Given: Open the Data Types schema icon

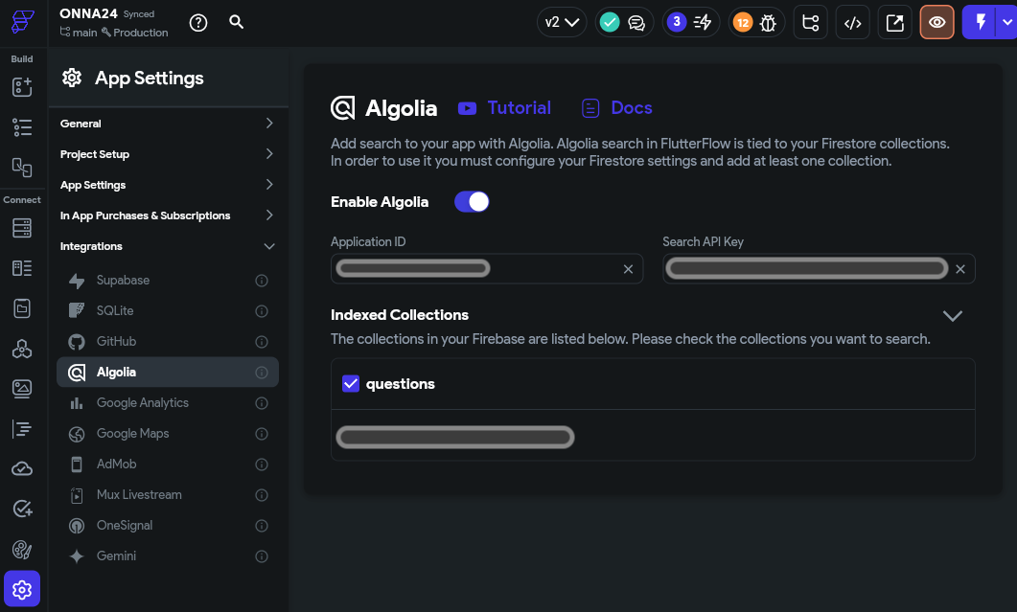Looking at the screenshot, I should tap(22, 268).
